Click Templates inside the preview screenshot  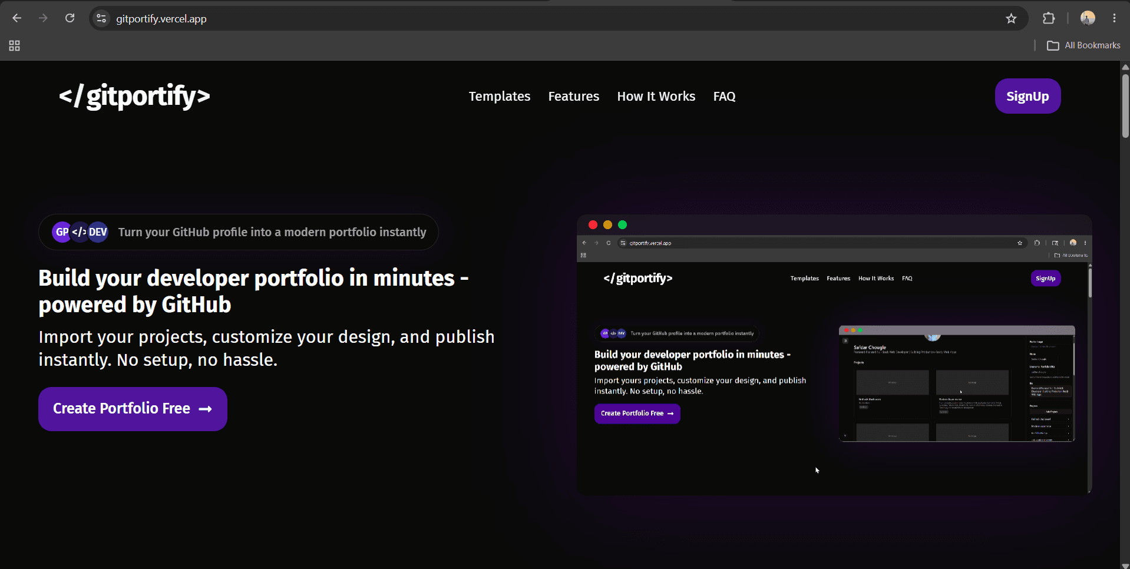pos(804,279)
